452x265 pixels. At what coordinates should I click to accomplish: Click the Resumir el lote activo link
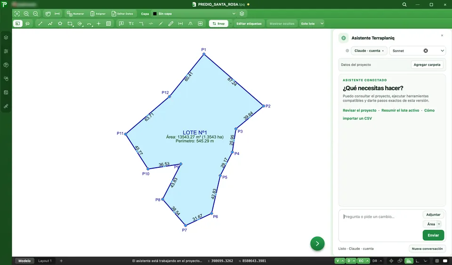coord(400,110)
